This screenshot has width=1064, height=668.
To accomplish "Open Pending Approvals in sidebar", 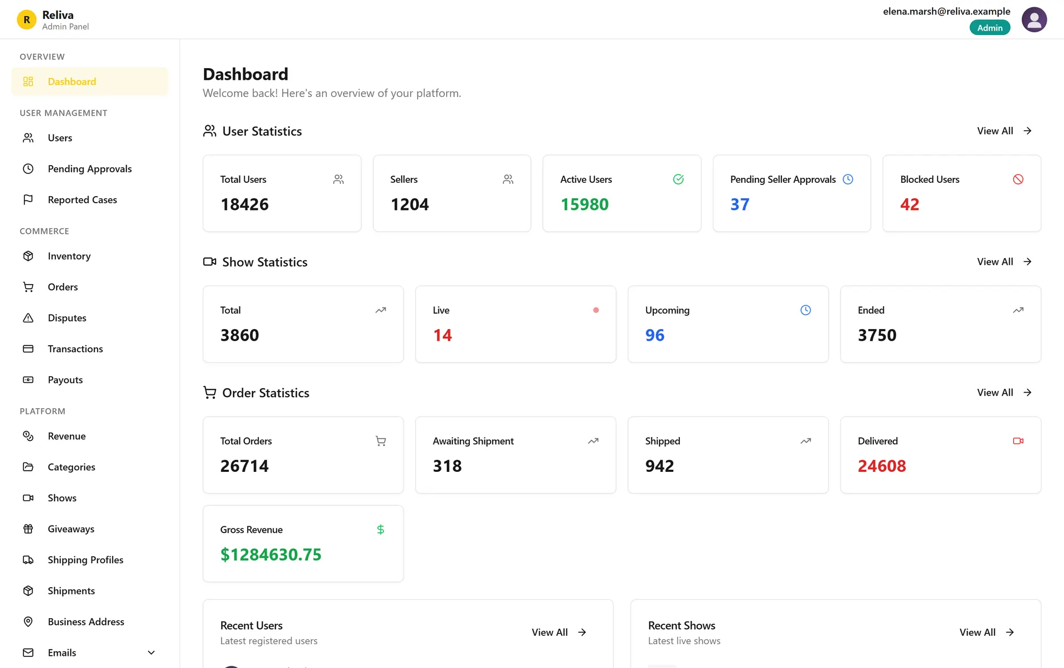I will (x=90, y=169).
